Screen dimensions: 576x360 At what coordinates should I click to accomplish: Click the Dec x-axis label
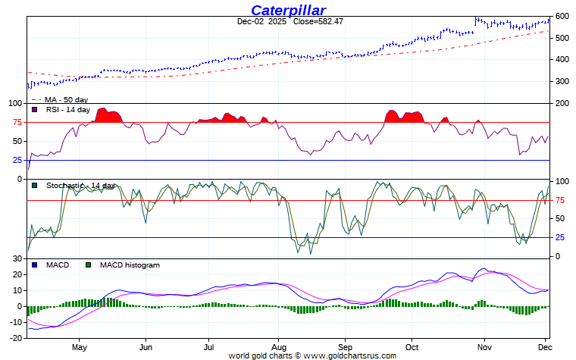coord(545,347)
